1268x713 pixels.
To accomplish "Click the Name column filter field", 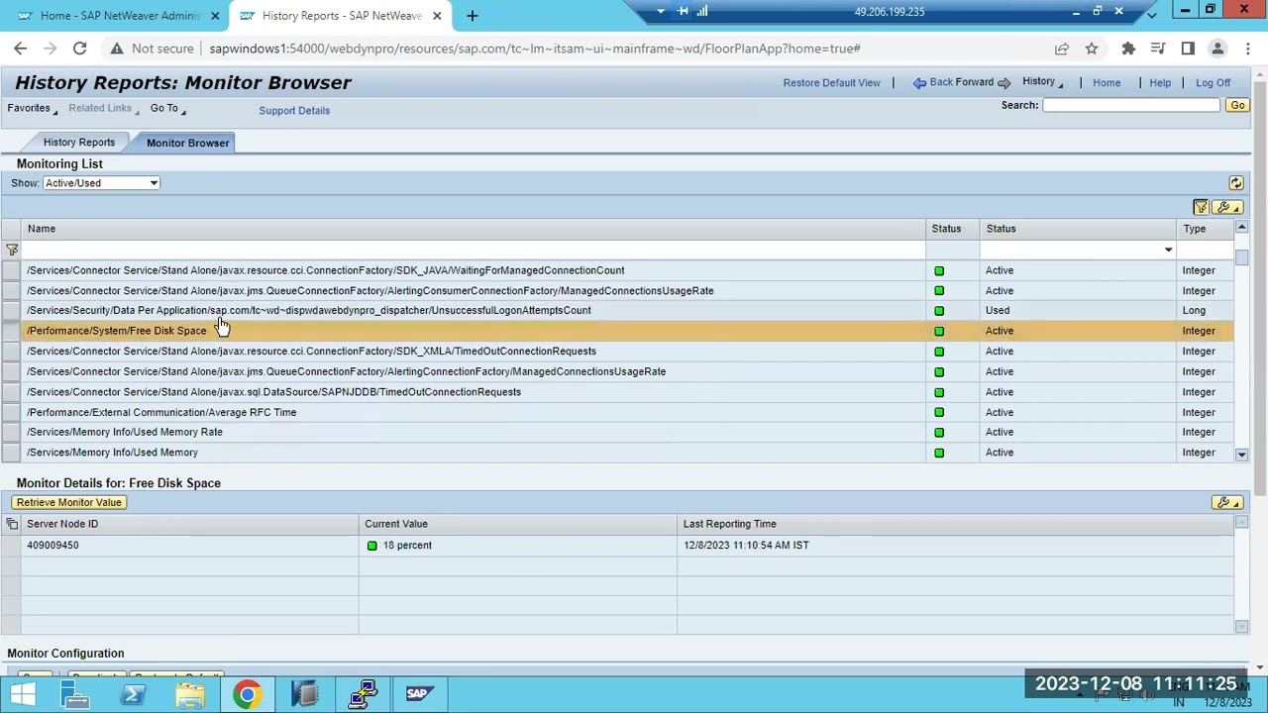I will pos(474,251).
